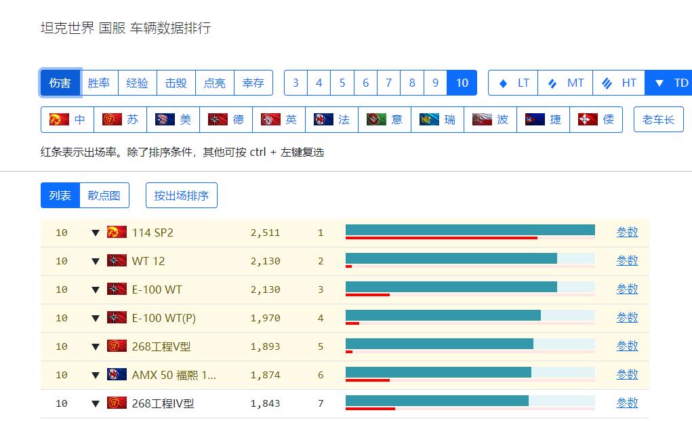Image resolution: width=692 pixels, height=421 pixels.
Task: Select the French nation flag filter
Action: tap(331, 118)
